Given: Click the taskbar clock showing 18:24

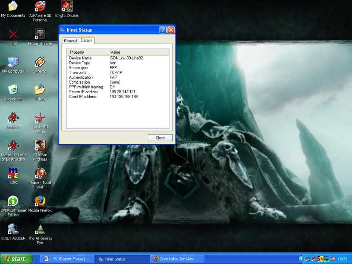Looking at the screenshot, I should [x=342, y=259].
